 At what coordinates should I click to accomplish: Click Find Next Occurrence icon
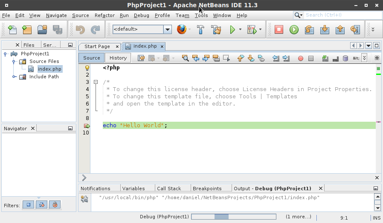[206, 58]
